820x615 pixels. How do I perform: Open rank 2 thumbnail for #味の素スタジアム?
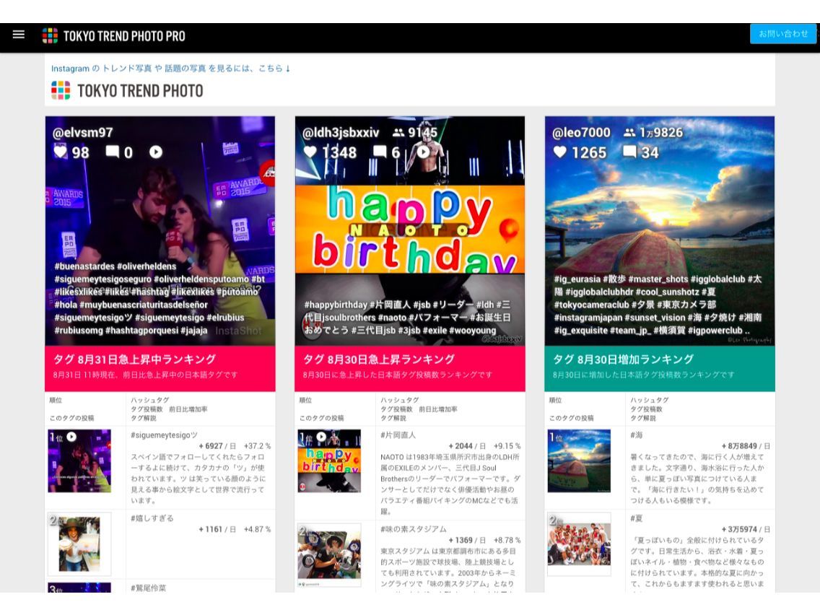329,555
